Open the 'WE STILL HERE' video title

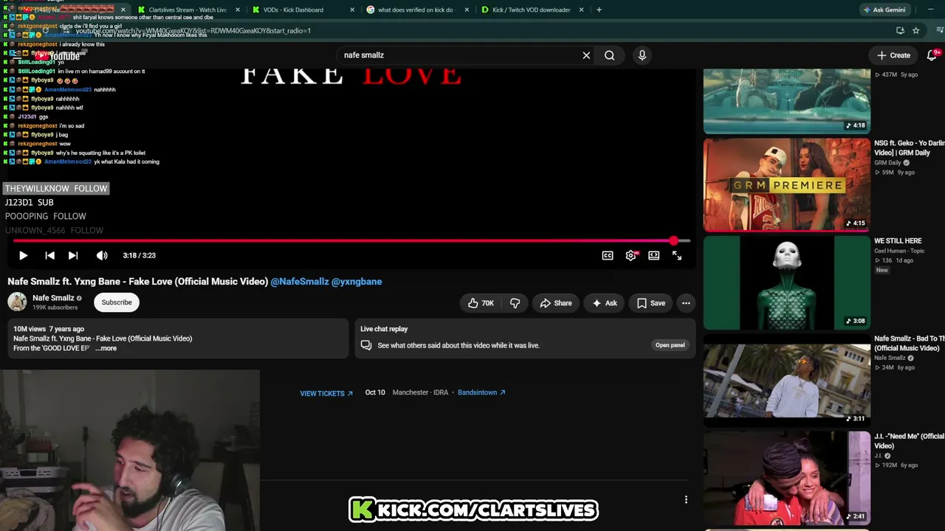click(898, 240)
